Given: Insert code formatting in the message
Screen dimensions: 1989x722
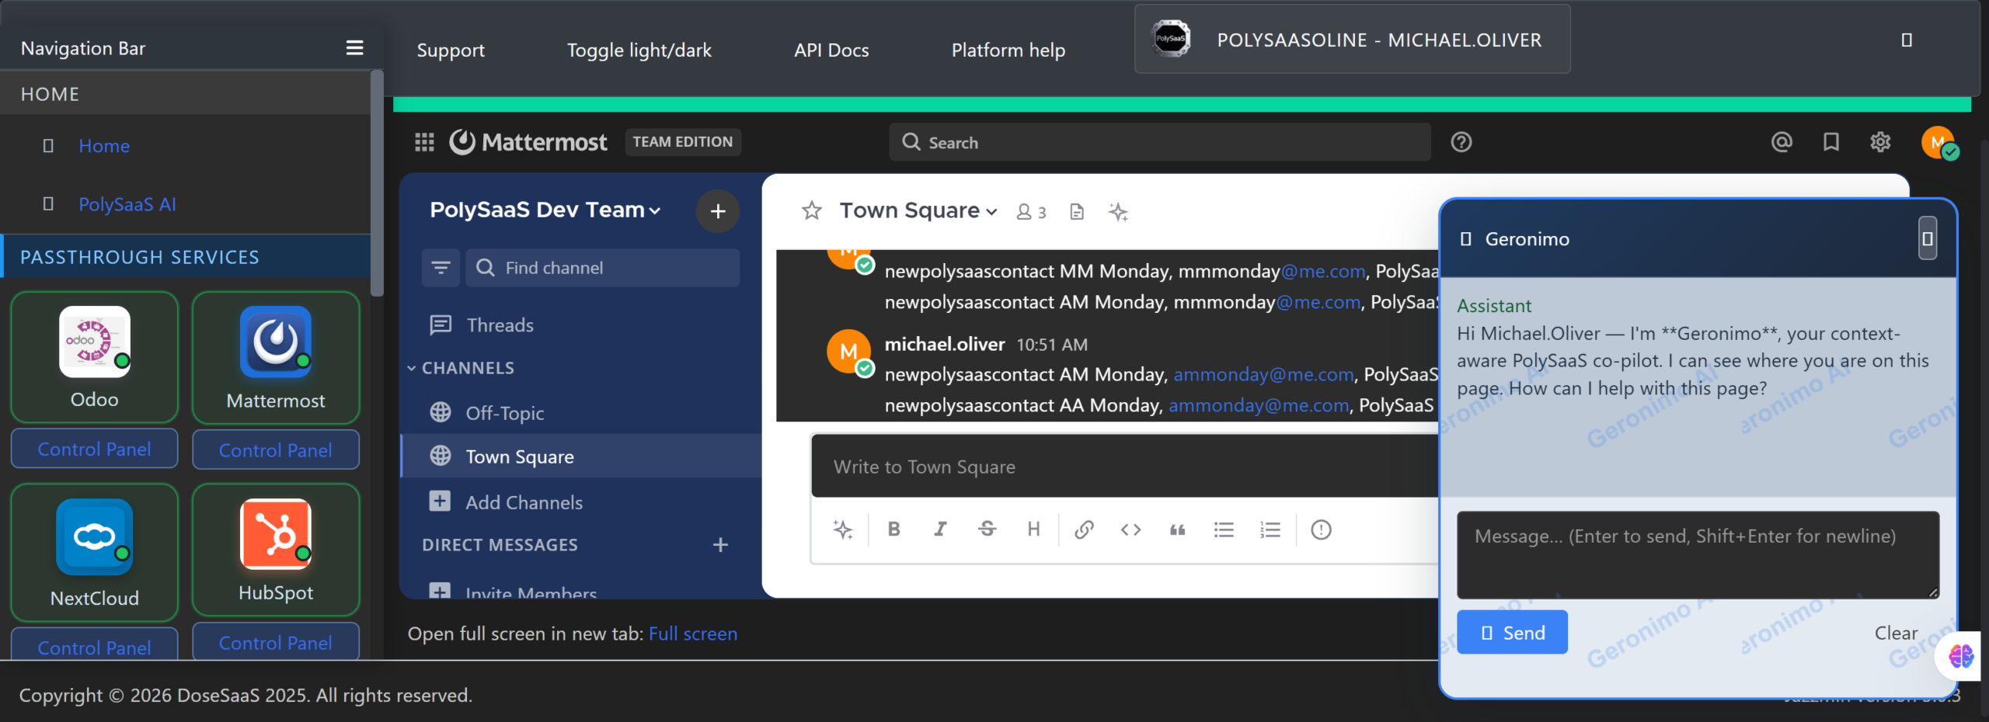Looking at the screenshot, I should click(1130, 529).
